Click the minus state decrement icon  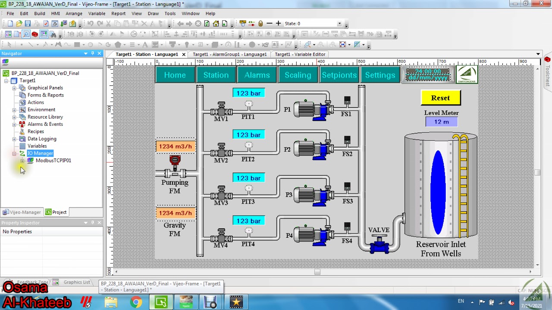click(270, 24)
